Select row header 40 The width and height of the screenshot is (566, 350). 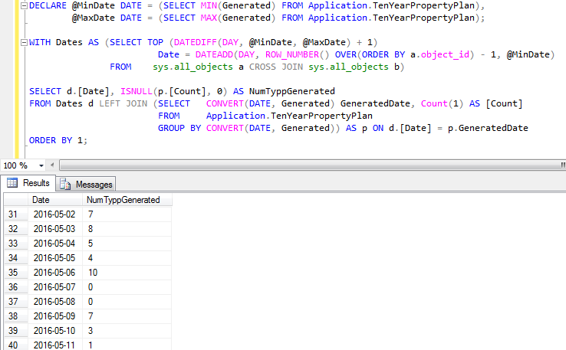coord(16,345)
